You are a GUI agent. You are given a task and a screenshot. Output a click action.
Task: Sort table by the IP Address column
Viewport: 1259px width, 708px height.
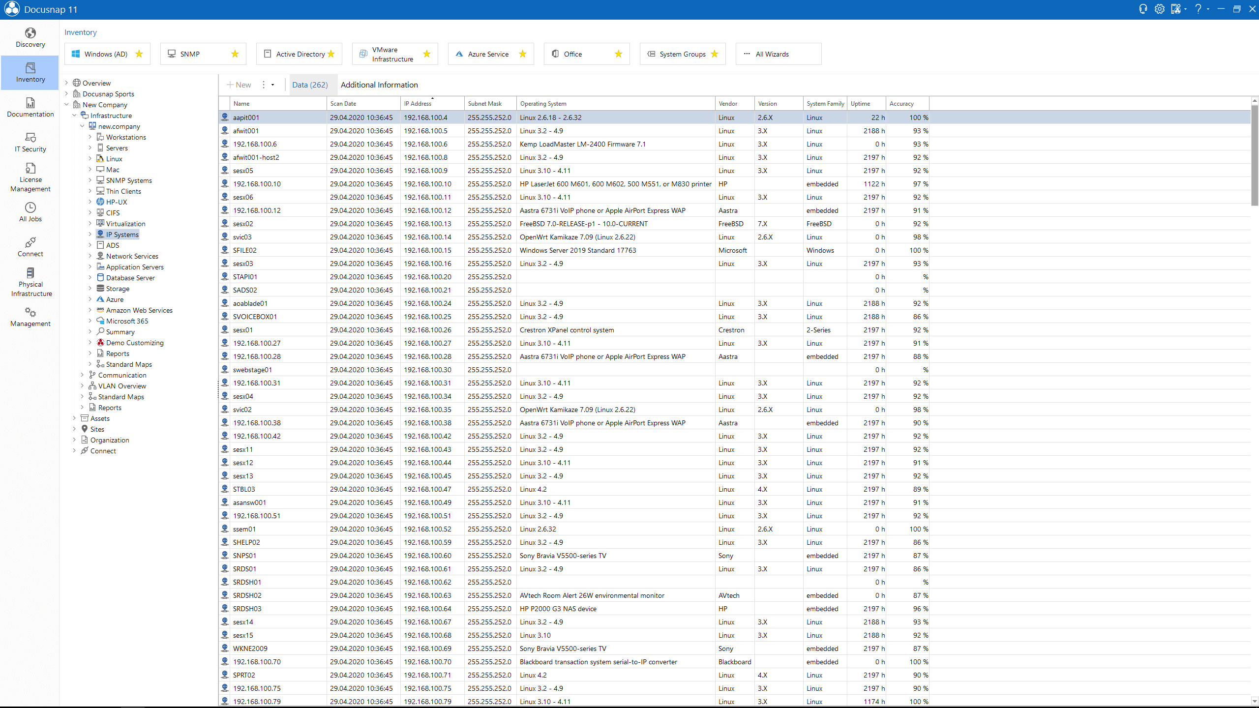tap(432, 104)
